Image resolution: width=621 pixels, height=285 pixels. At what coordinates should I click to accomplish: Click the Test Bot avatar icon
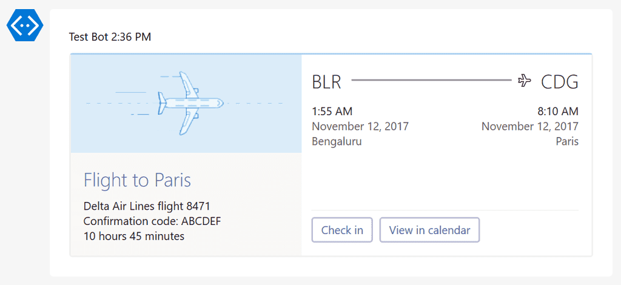[25, 24]
